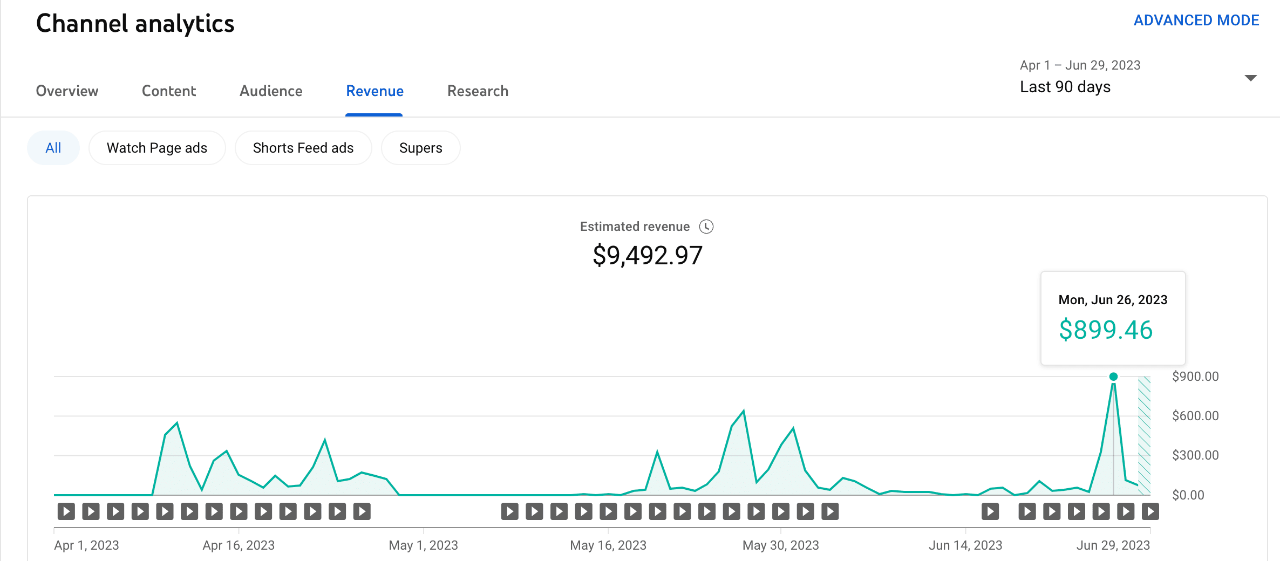Click the last April video marker before the gap
Image resolution: width=1280 pixels, height=561 pixels.
pos(362,511)
